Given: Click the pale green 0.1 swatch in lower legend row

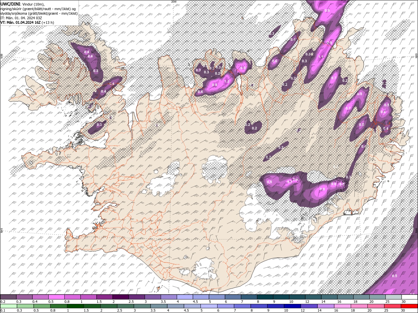Looking at the screenshot, I should pyautogui.click(x=8, y=306).
